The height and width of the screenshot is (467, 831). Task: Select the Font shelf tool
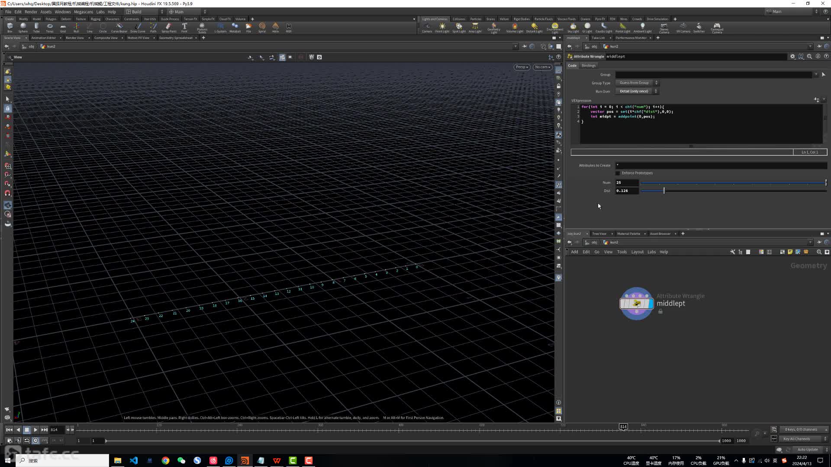pyautogui.click(x=184, y=28)
